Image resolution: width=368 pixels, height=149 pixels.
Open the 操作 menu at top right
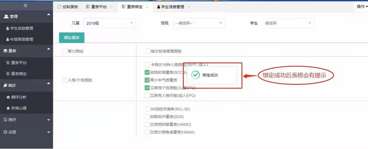(x=362, y=7)
